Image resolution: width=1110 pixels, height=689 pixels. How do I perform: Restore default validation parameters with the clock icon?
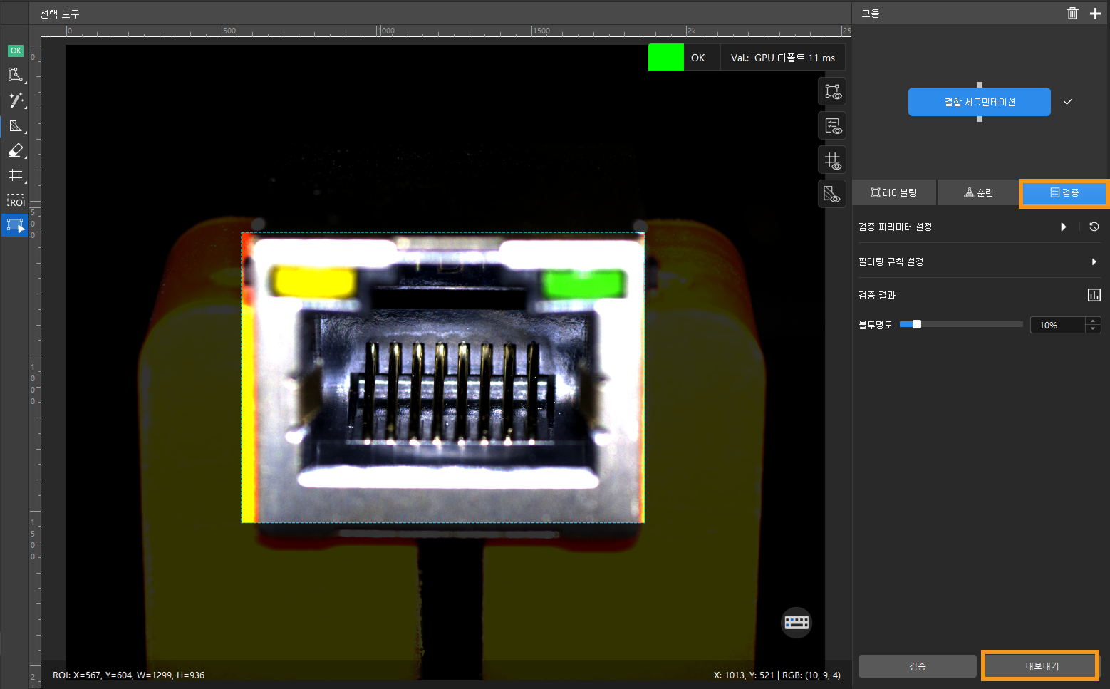(x=1094, y=227)
